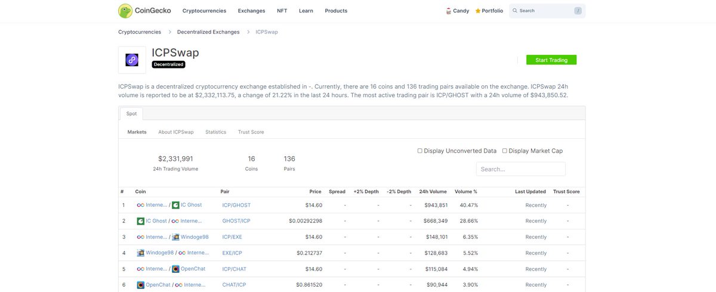716x292 pixels.
Task: Sort by the Pair column header
Action: pos(225,192)
